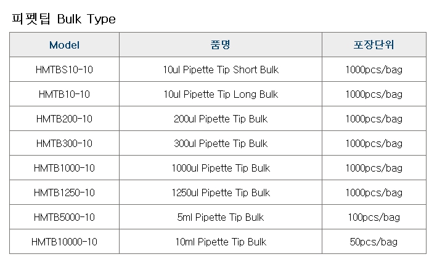Select the HMTB1000-10 model cell
This screenshot has height=262, width=437.
tap(64, 168)
